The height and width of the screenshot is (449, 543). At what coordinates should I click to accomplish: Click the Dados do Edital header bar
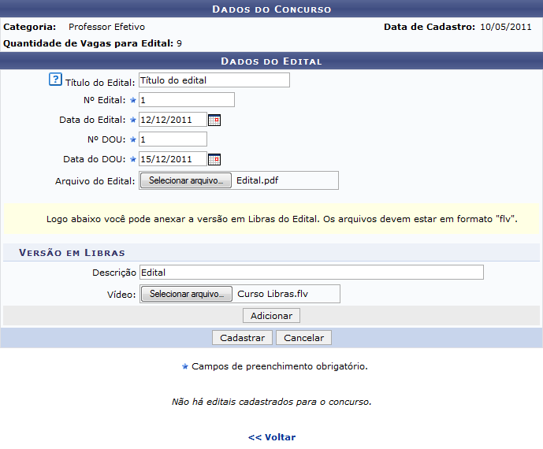tap(271, 61)
